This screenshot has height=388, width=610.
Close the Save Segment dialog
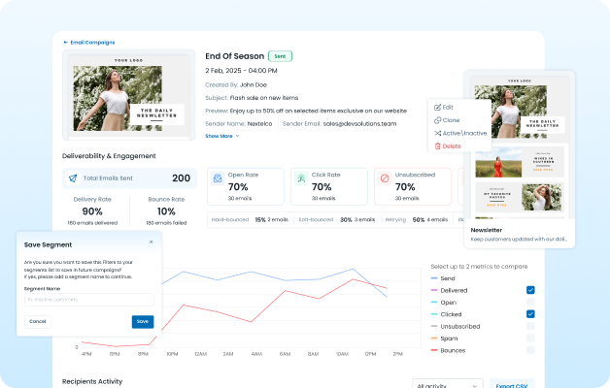[x=151, y=242]
